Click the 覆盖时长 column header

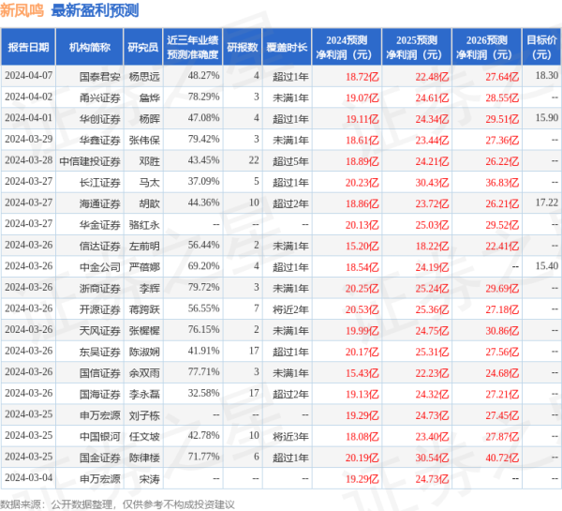(x=288, y=47)
